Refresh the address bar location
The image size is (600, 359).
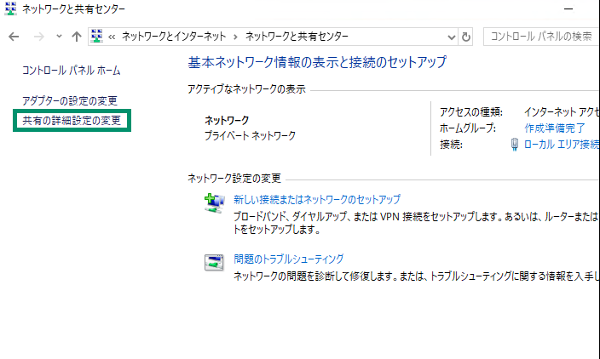(466, 37)
